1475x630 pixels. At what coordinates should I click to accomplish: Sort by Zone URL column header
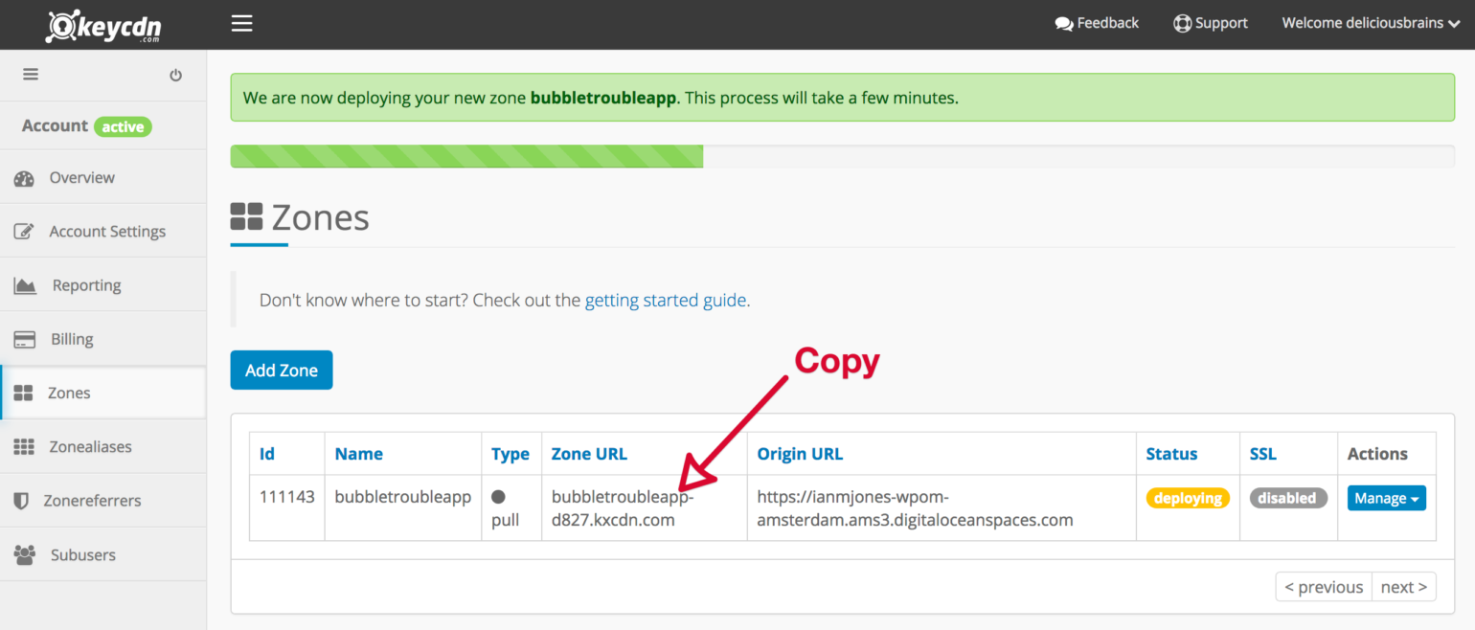click(x=589, y=454)
